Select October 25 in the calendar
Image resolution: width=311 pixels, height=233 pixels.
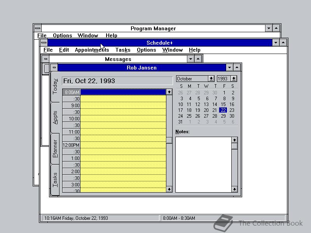click(x=189, y=116)
